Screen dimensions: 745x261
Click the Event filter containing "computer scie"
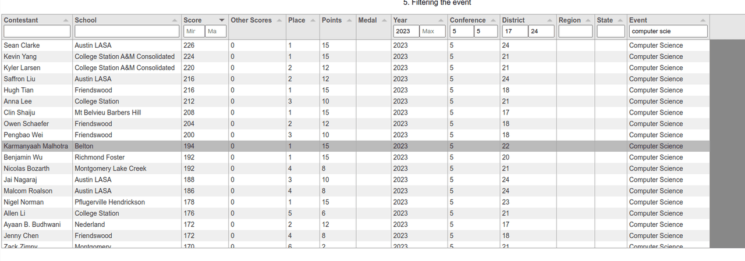[x=668, y=31]
